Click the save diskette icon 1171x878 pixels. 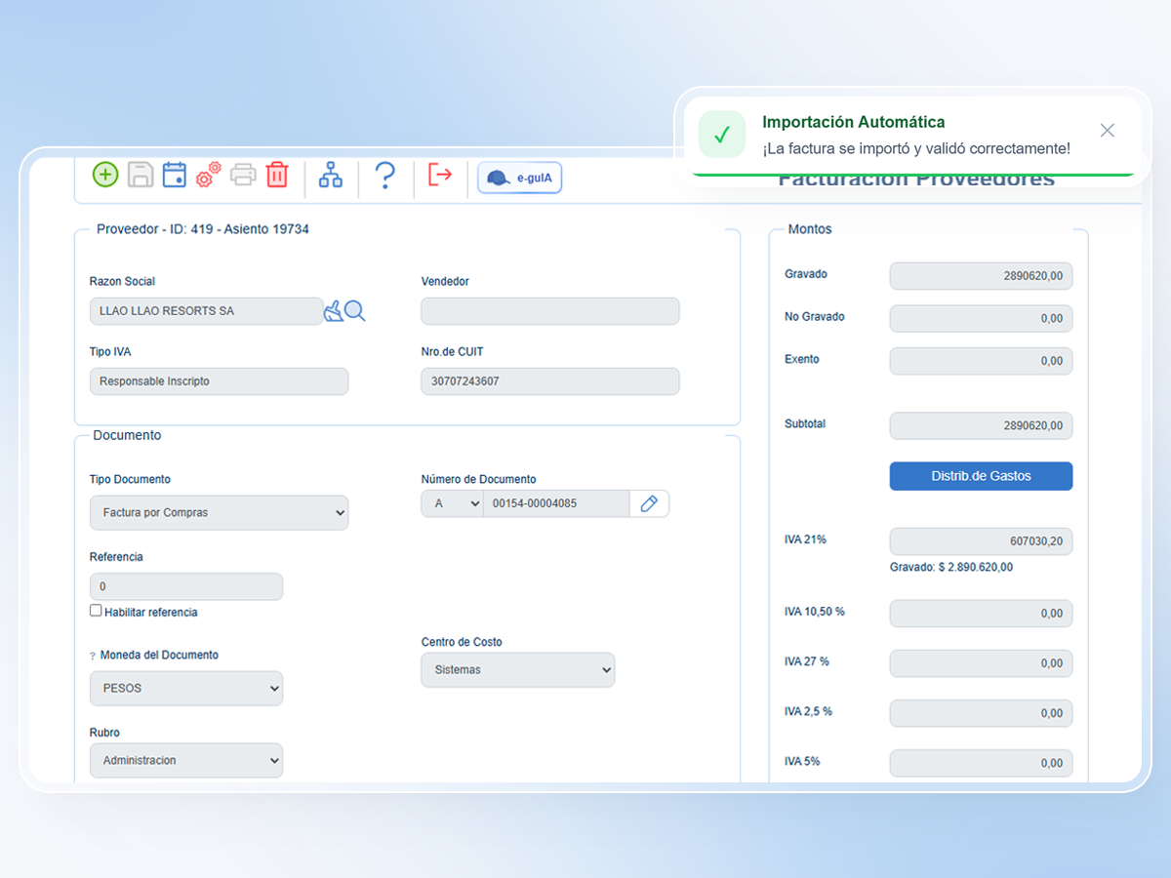pyautogui.click(x=141, y=175)
